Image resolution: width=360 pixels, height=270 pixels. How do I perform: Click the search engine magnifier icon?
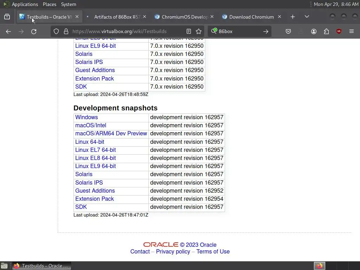pos(214,31)
